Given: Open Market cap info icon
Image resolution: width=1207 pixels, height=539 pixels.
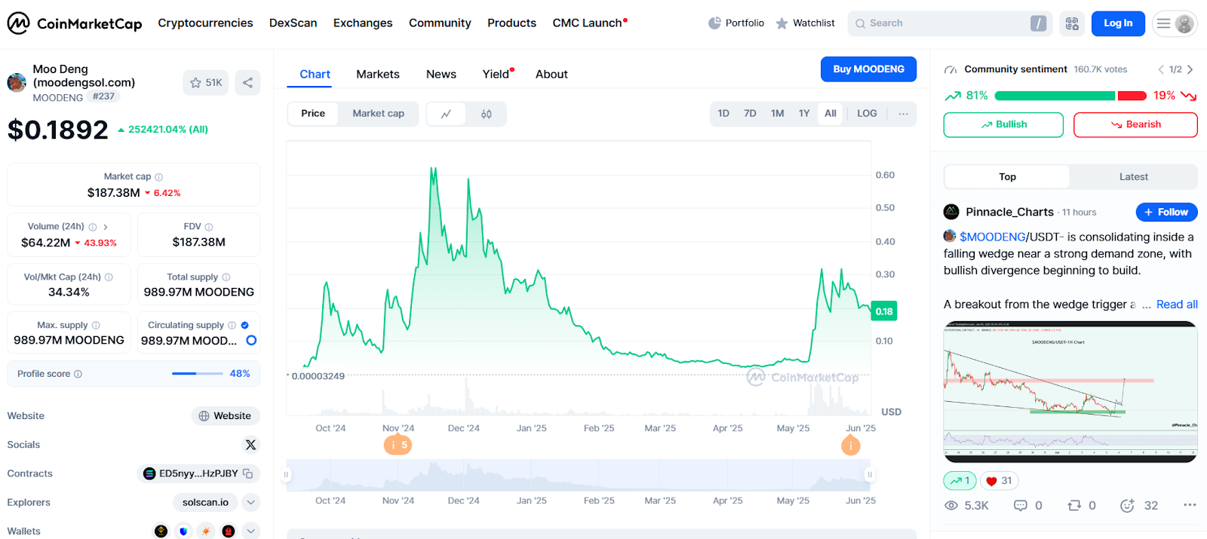Looking at the screenshot, I should pyautogui.click(x=158, y=177).
